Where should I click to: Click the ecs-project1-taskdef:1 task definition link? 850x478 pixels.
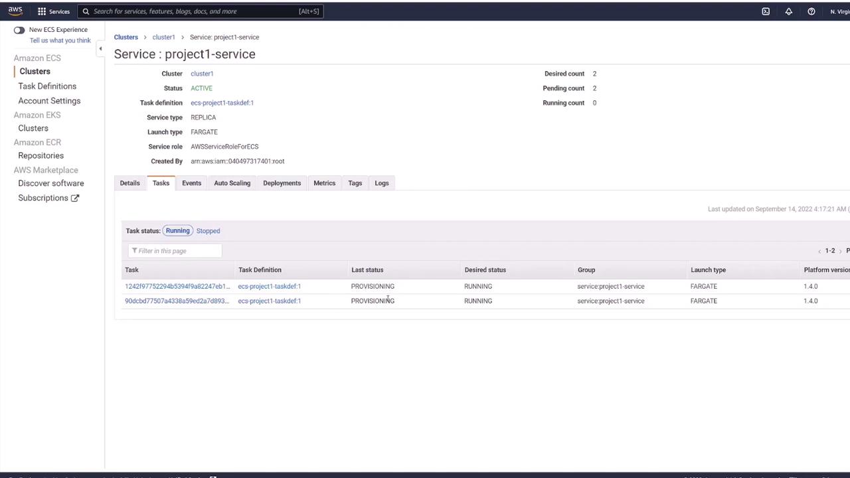pos(222,103)
